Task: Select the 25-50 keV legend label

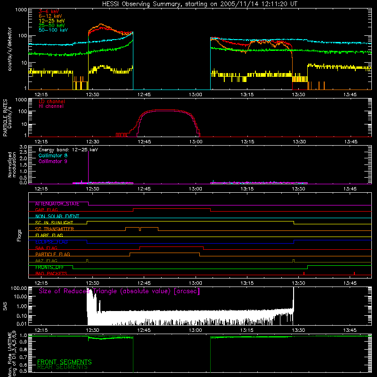Action: tap(52, 25)
